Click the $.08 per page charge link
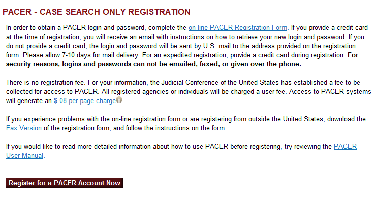This screenshot has width=376, height=204. tap(84, 101)
